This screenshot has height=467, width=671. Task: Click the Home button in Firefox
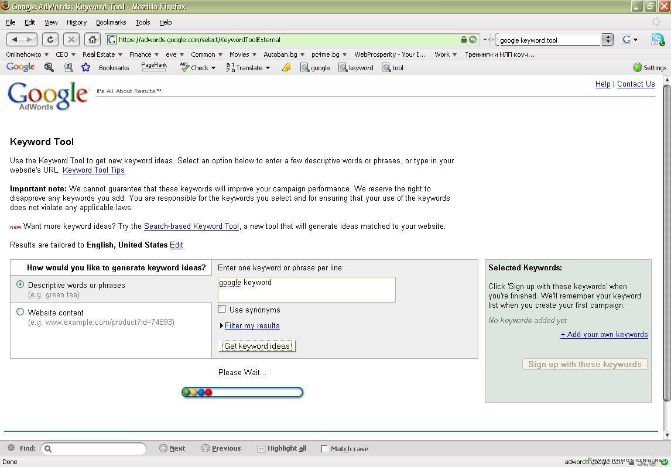[93, 39]
